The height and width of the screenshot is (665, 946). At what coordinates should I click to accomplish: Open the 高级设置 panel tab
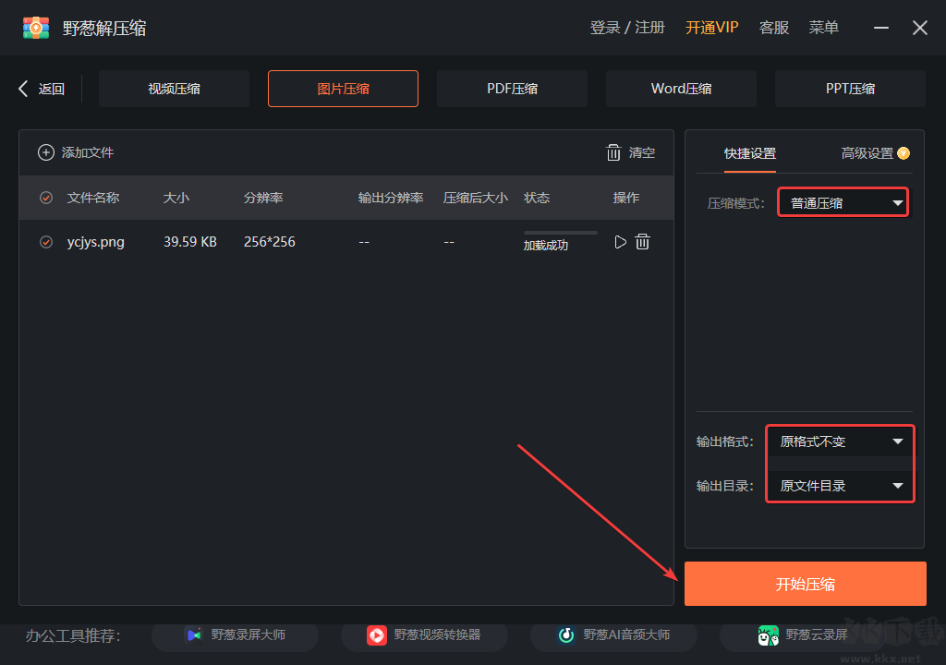[x=868, y=153]
